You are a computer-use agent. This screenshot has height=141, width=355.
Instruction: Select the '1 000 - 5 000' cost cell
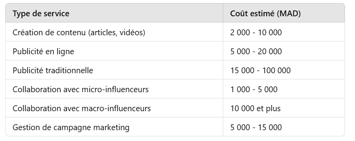click(284, 89)
